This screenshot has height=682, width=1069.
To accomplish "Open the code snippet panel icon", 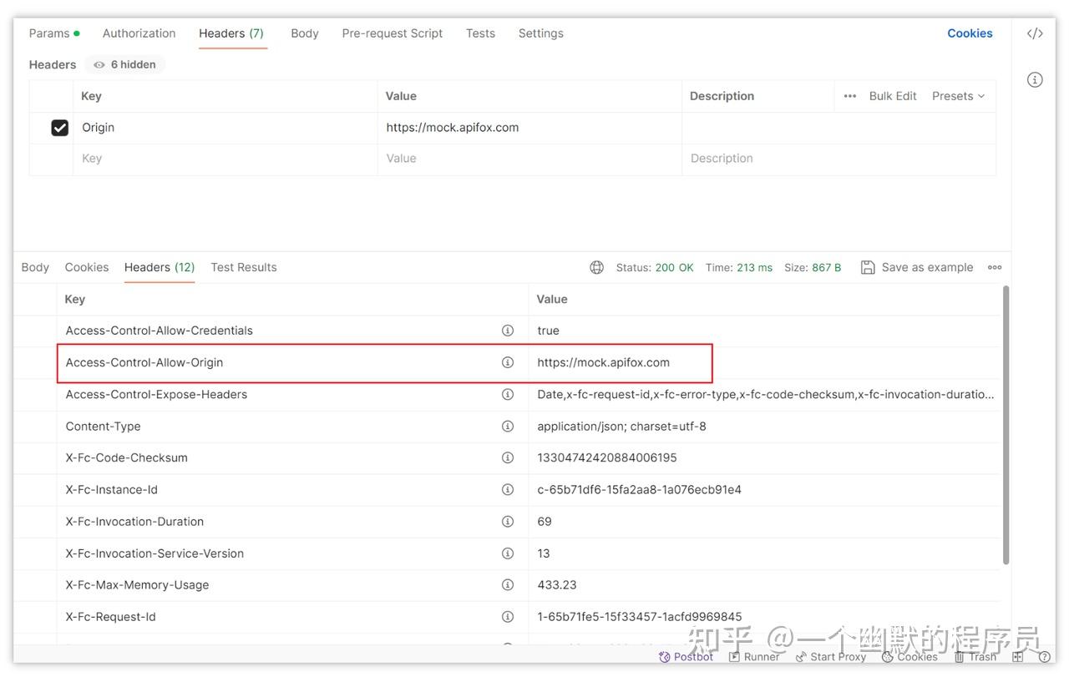I will (1035, 33).
